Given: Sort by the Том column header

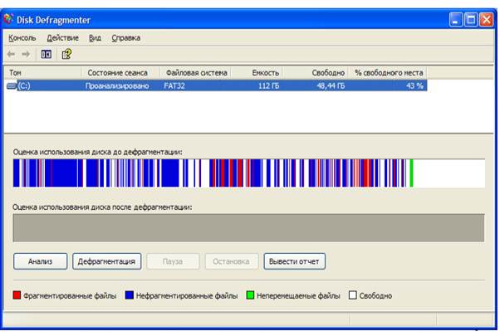Looking at the screenshot, I should coord(42,73).
